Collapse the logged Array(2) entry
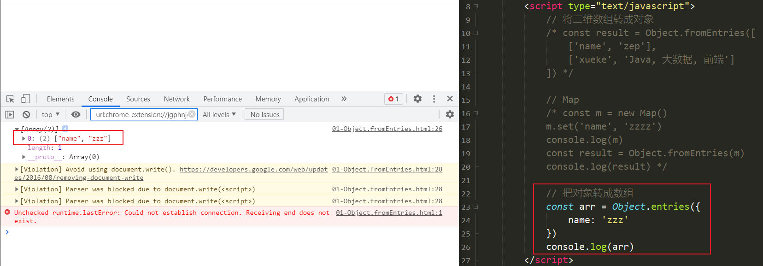 pyautogui.click(x=17, y=129)
